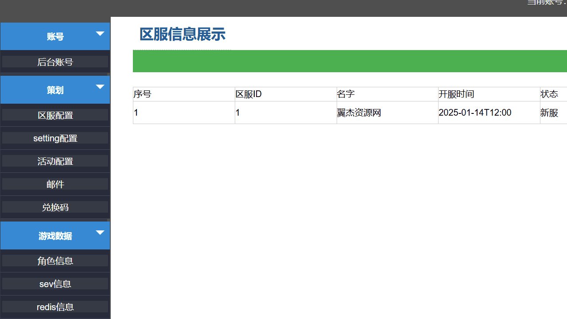Open the 兑换码 page
567x319 pixels.
click(x=55, y=207)
